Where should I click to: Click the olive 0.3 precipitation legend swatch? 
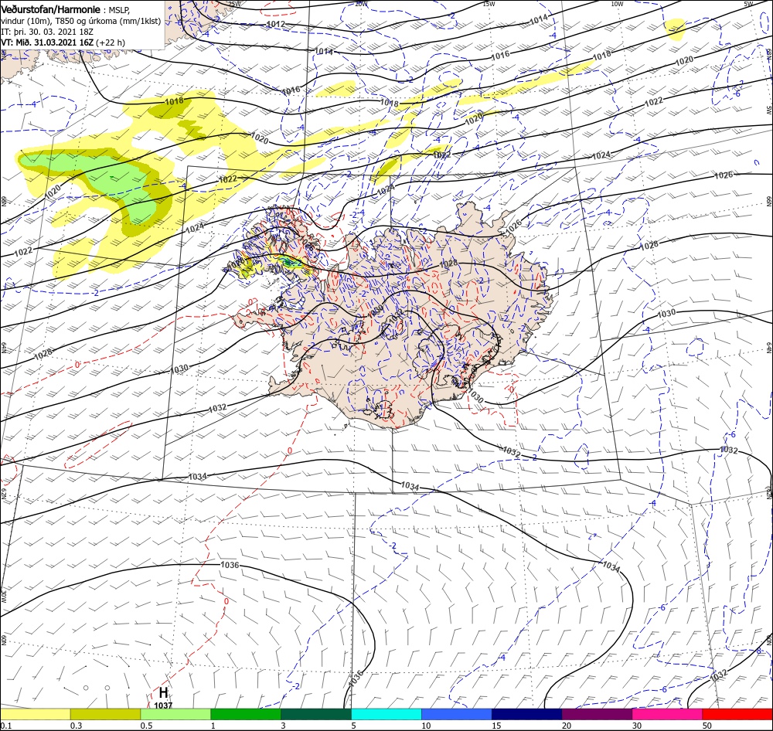point(105,714)
